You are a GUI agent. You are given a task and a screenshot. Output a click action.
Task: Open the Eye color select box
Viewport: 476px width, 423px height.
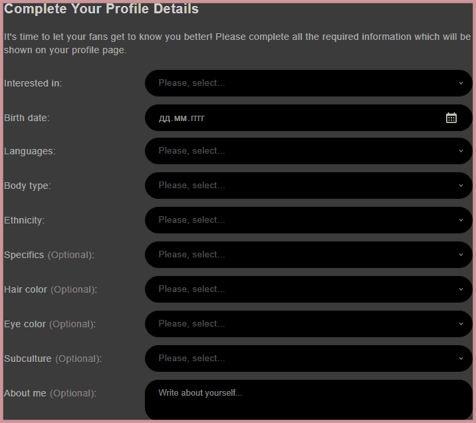click(299, 324)
